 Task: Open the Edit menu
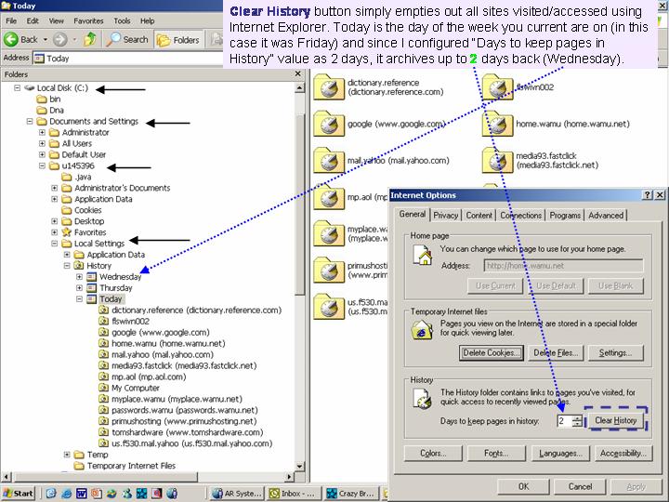(33, 20)
